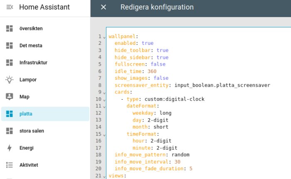Click the 'enabled' key on line 2
291x179 pixels.
point(125,43)
